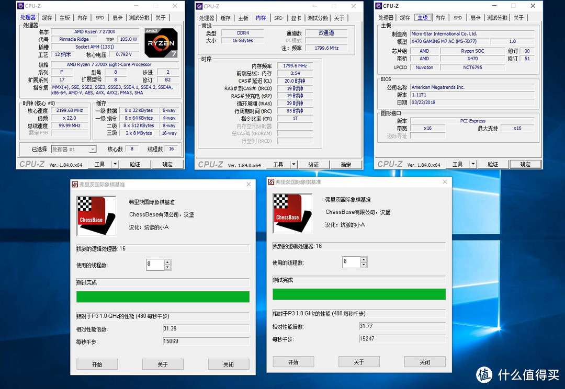The height and width of the screenshot is (389, 565).
Task: Open the 显卡 tab in the left CPU-Z window
Action: (x=118, y=18)
